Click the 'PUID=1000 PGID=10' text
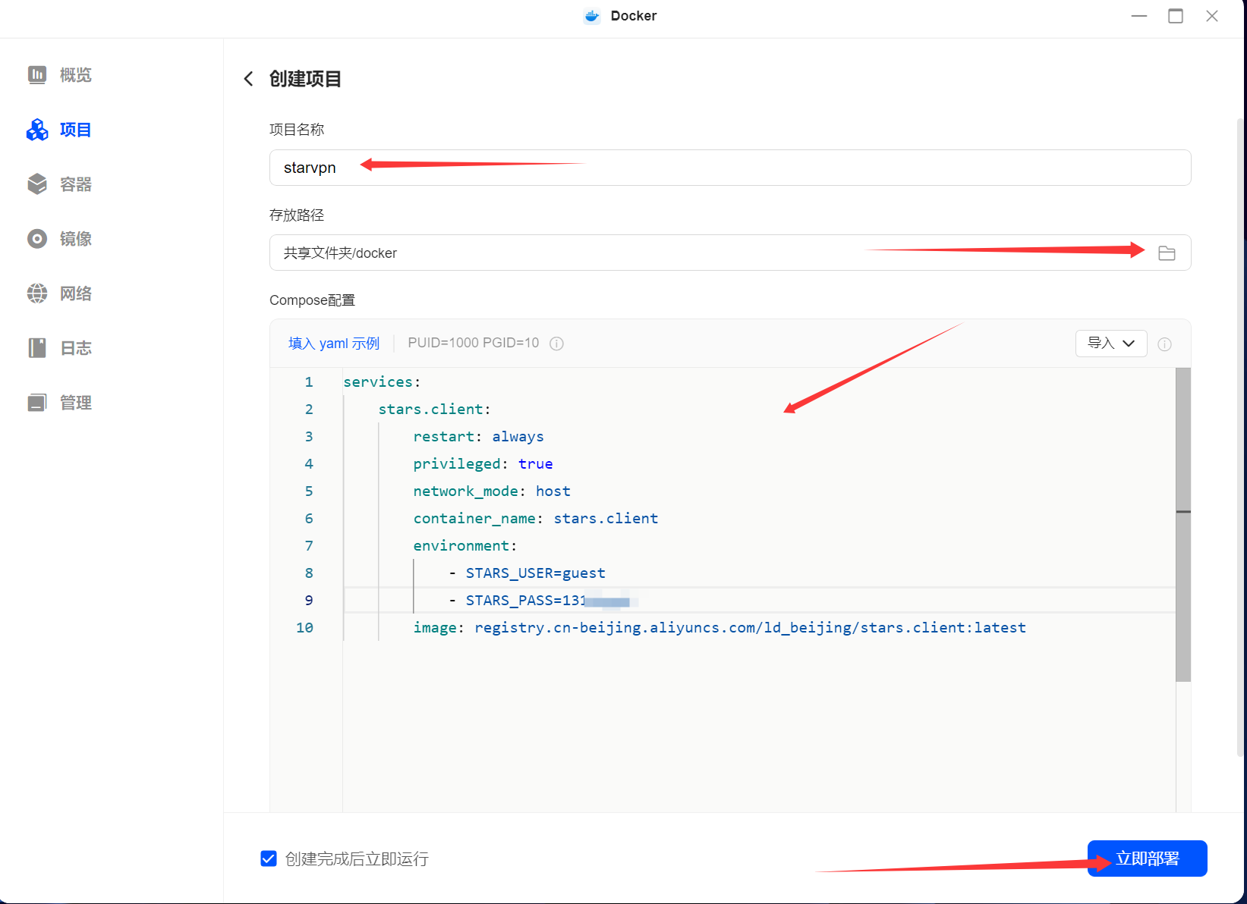The width and height of the screenshot is (1247, 904). coord(474,343)
